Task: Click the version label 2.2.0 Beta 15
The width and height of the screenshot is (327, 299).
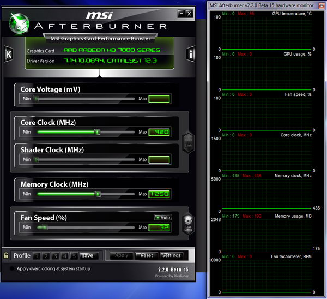Action: pos(173,270)
